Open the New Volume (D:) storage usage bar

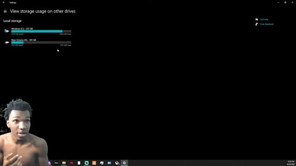(x=41, y=42)
